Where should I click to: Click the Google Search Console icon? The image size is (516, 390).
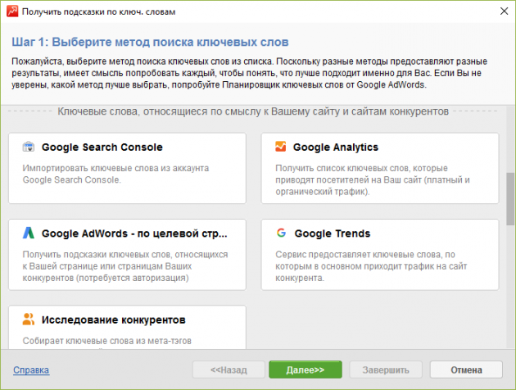pyautogui.click(x=28, y=147)
